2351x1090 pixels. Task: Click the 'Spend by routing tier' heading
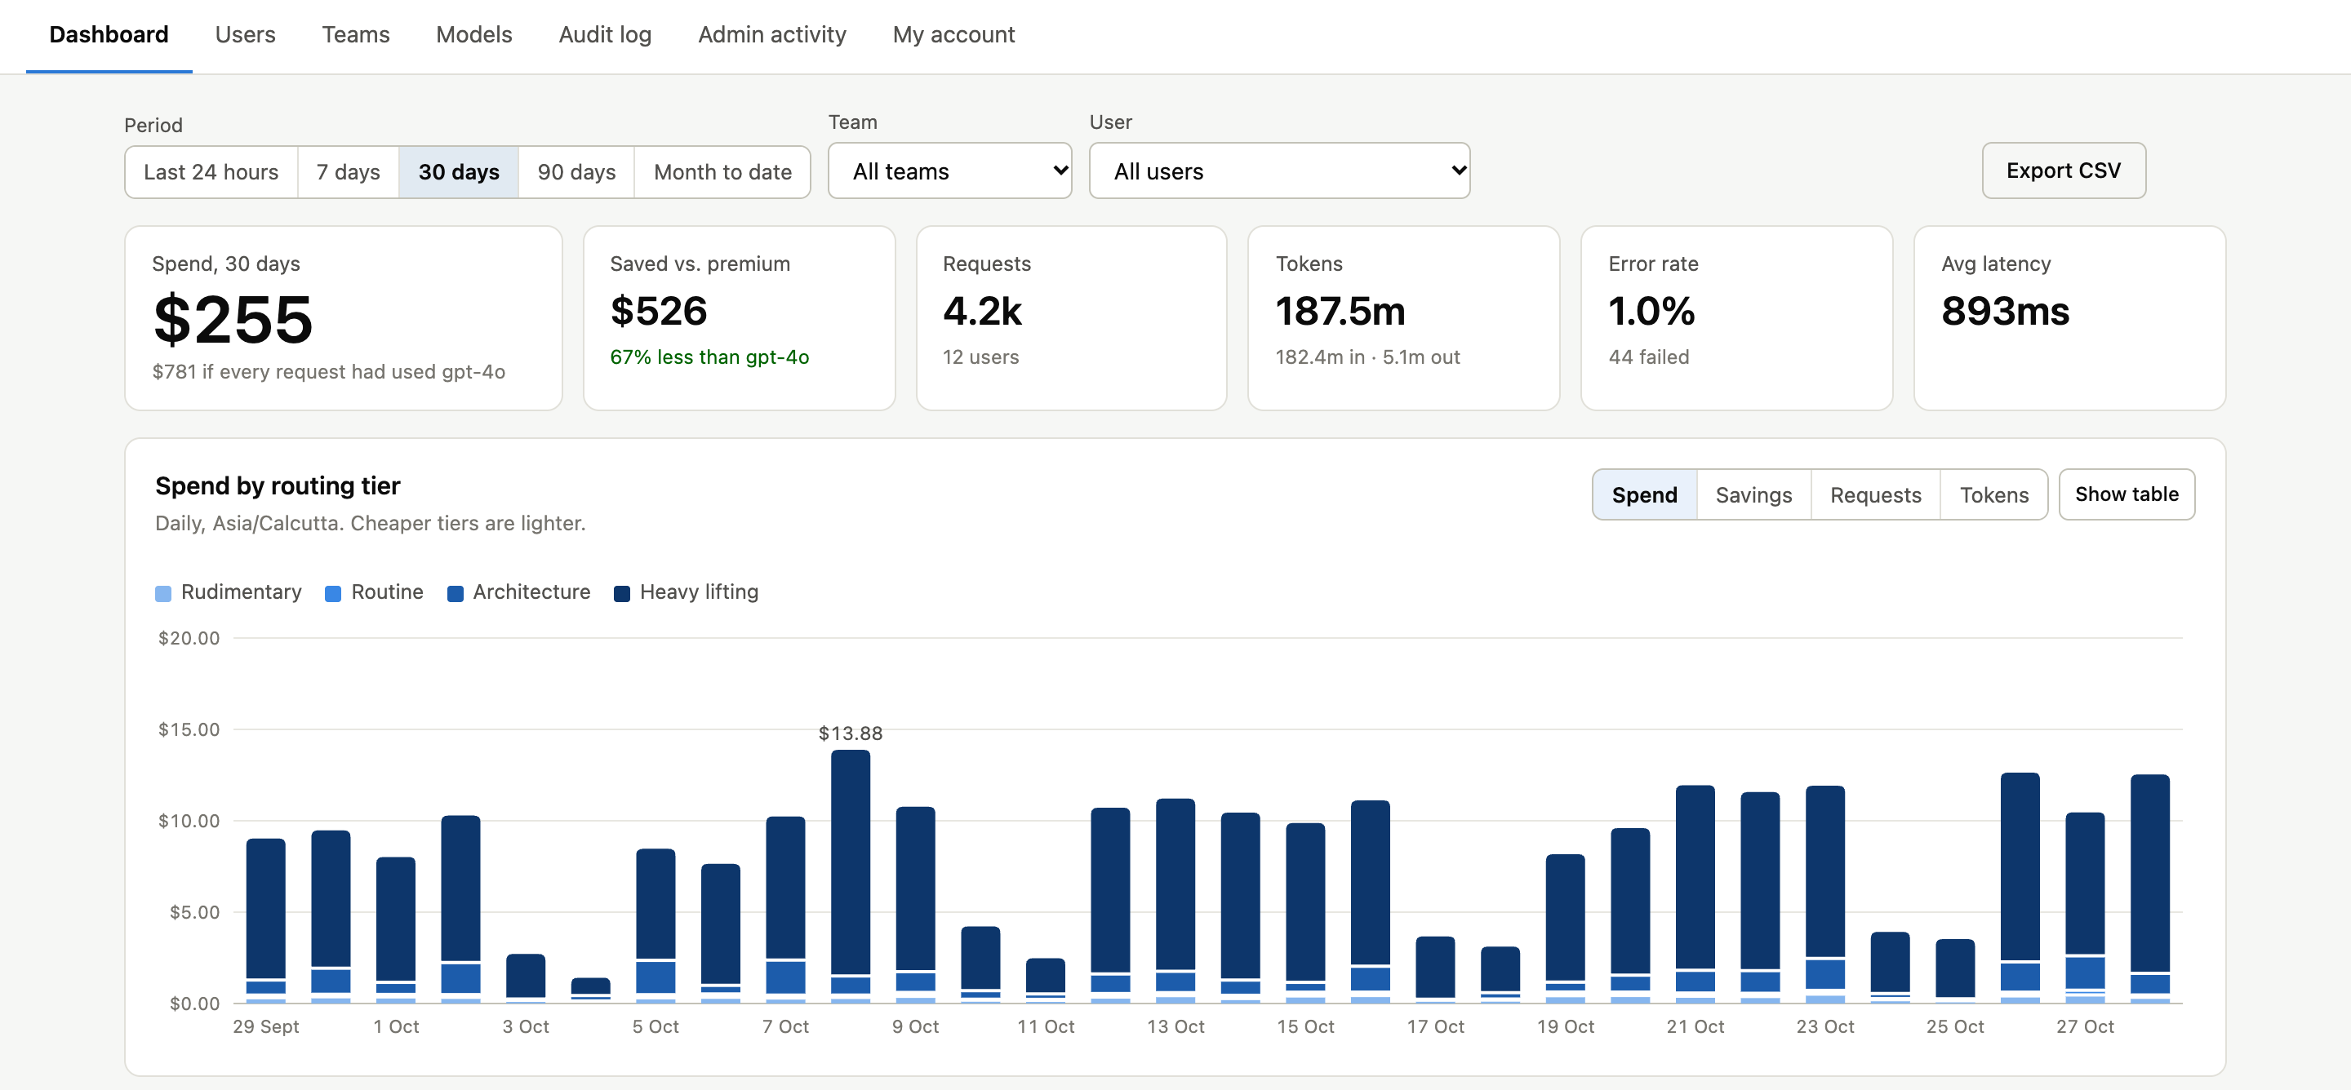[278, 485]
